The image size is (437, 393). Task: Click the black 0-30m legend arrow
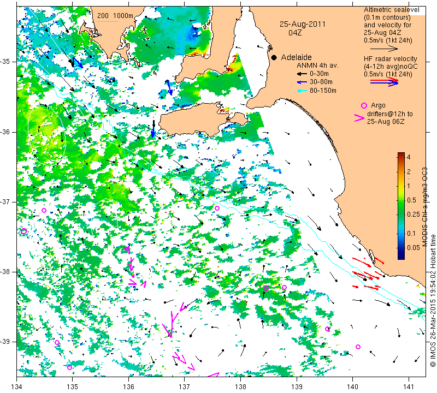click(302, 74)
